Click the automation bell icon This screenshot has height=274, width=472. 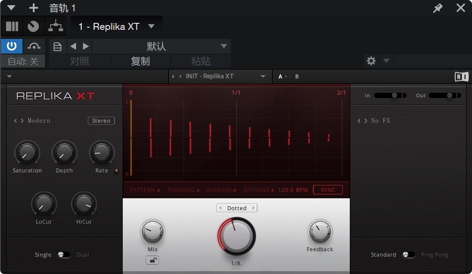34,46
